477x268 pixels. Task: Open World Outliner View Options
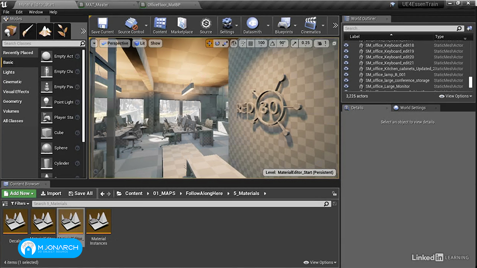[456, 96]
